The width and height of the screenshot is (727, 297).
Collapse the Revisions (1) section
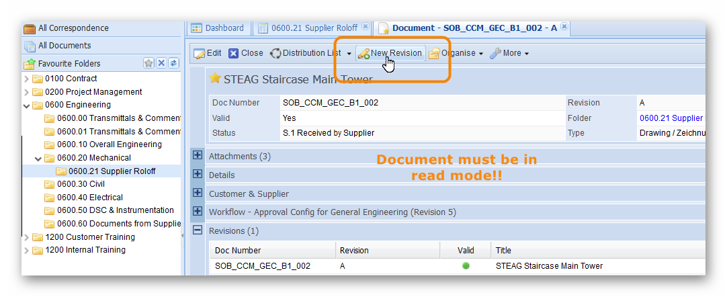(198, 230)
